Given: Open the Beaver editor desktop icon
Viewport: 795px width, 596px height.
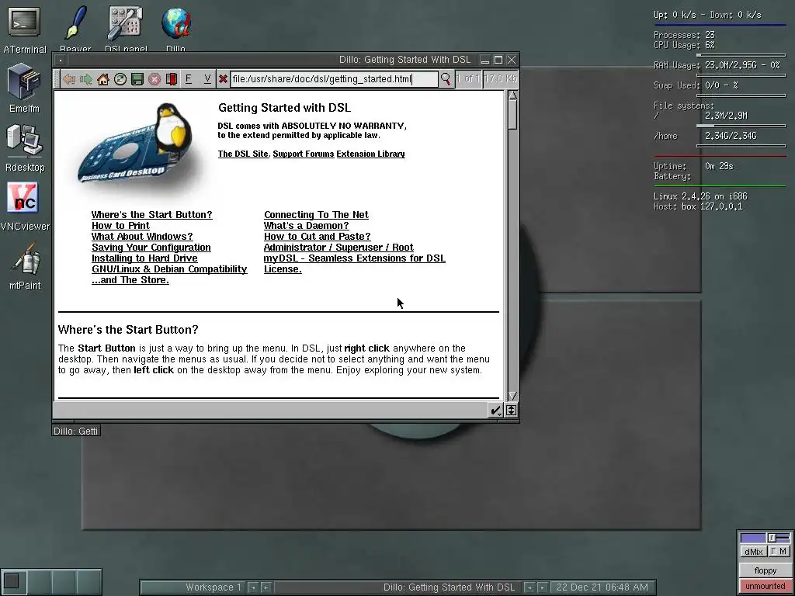Looking at the screenshot, I should coord(75,23).
